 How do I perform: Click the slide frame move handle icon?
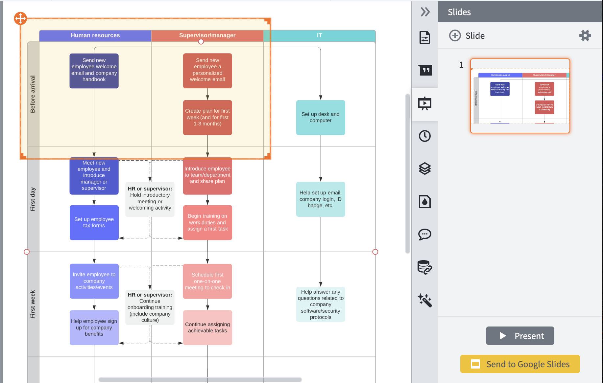pyautogui.click(x=20, y=18)
